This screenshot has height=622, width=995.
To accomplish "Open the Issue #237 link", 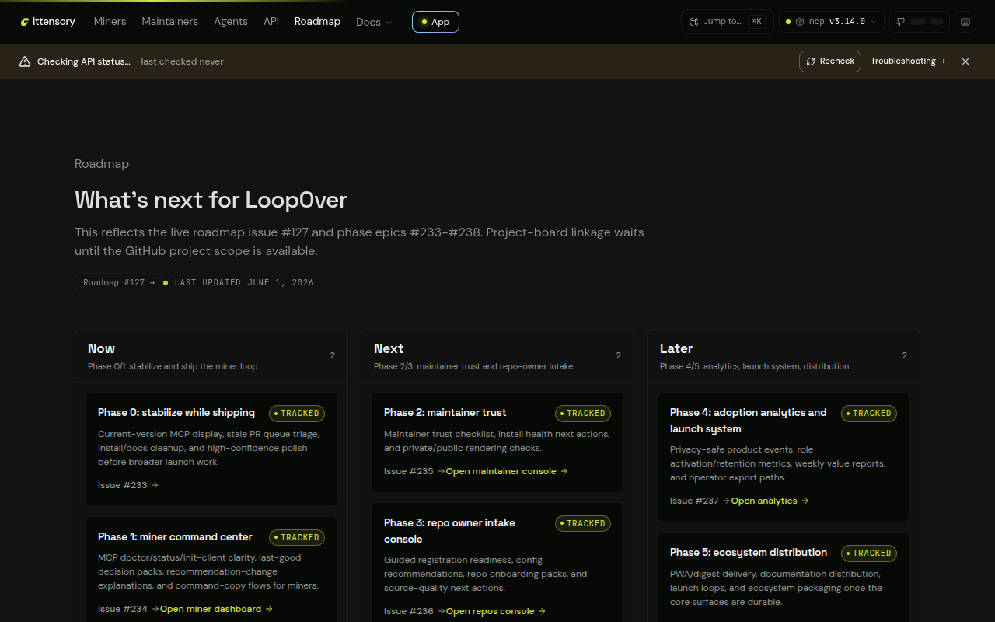I will coord(700,501).
